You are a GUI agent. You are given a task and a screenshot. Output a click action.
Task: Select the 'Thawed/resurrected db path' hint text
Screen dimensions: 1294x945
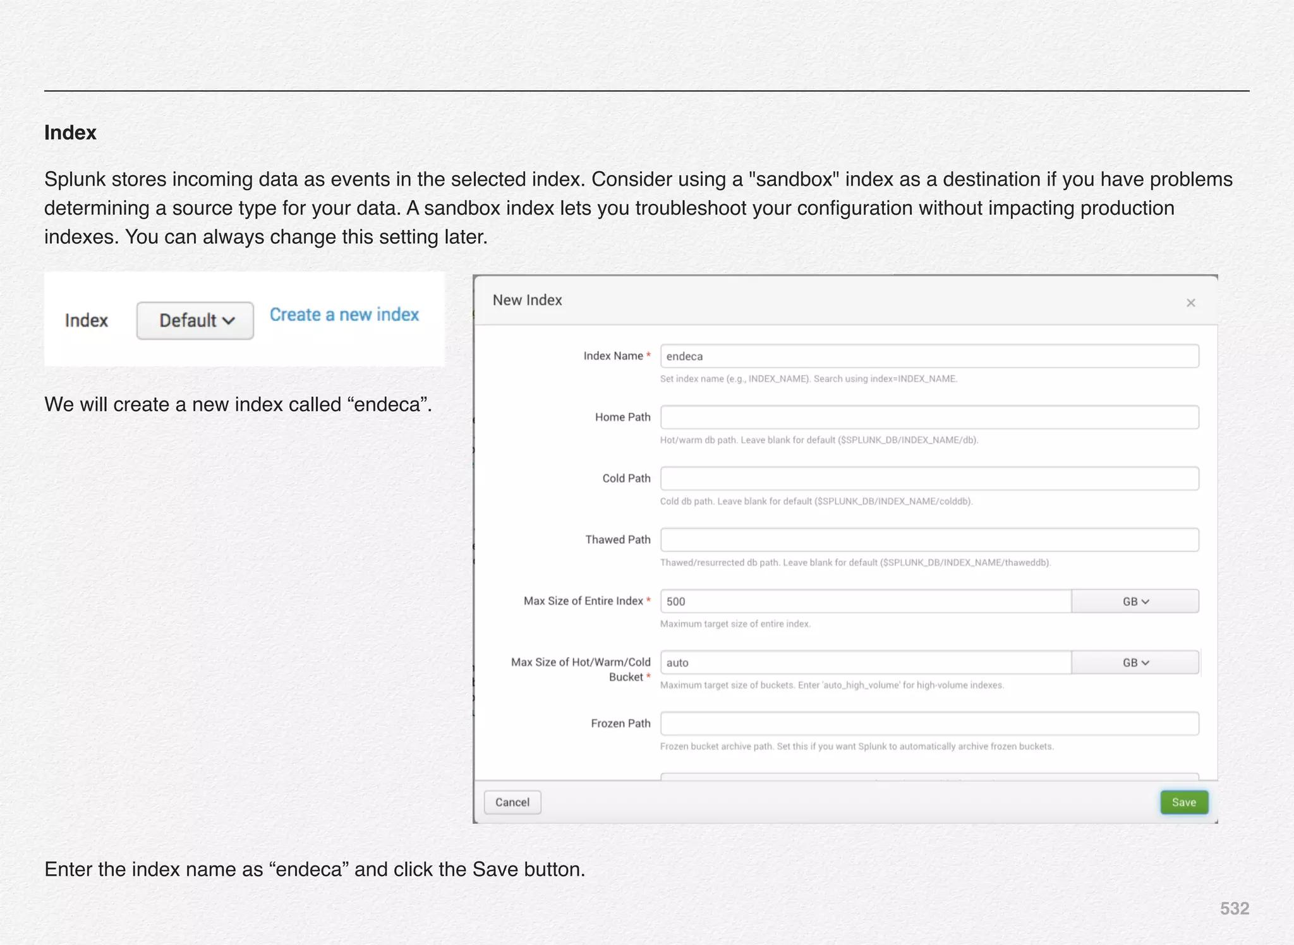click(x=856, y=563)
